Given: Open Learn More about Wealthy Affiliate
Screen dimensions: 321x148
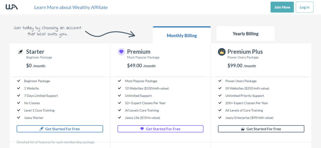Looking at the screenshot, I should click(71, 7).
